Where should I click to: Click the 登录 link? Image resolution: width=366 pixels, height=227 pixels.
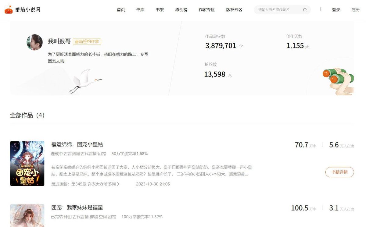tap(336, 10)
